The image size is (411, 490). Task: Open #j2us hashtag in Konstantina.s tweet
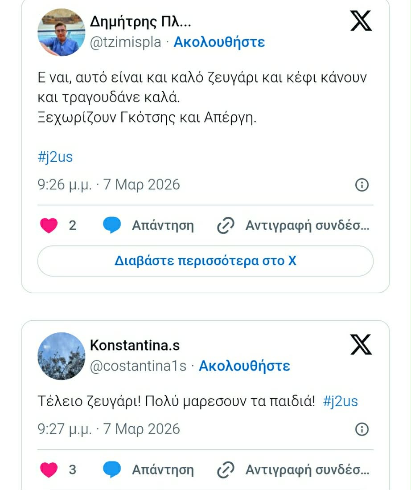click(x=340, y=401)
